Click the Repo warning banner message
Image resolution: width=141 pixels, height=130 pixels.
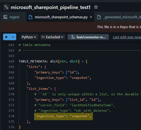point(119,27)
